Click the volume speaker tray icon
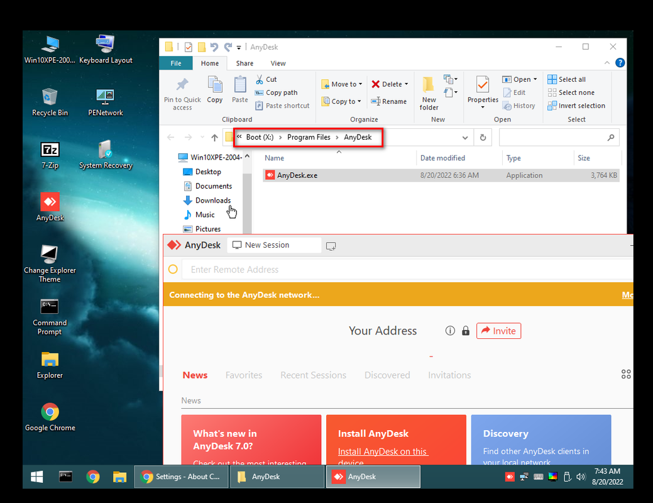Image resolution: width=653 pixels, height=503 pixels. (580, 477)
